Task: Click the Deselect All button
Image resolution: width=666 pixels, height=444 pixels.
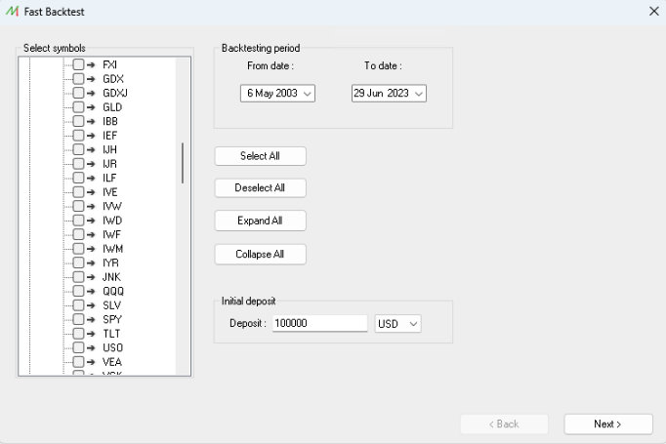Action: click(260, 187)
